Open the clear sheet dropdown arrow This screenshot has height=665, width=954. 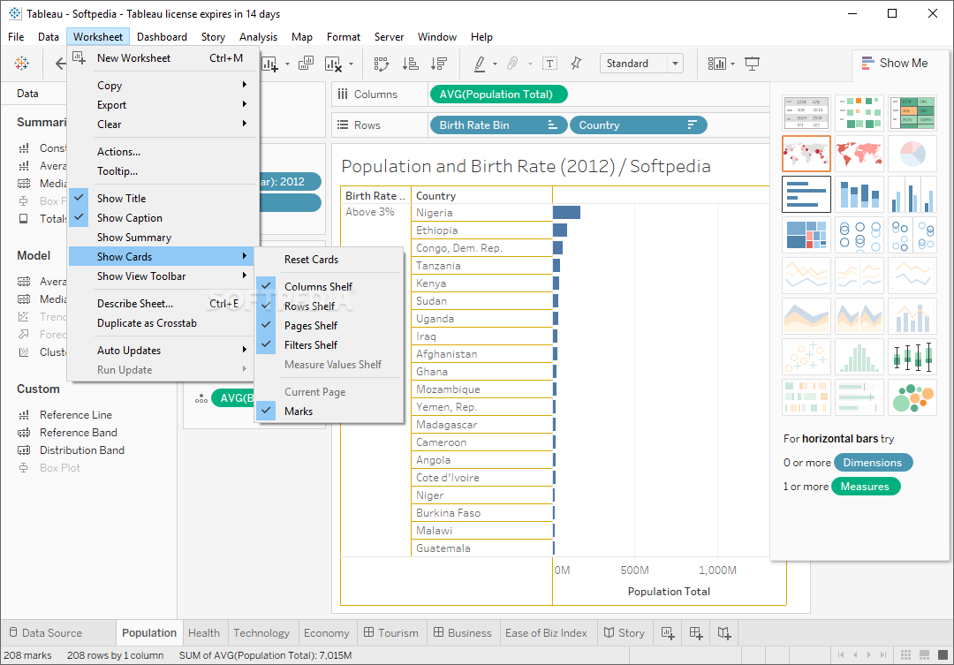pos(351,64)
